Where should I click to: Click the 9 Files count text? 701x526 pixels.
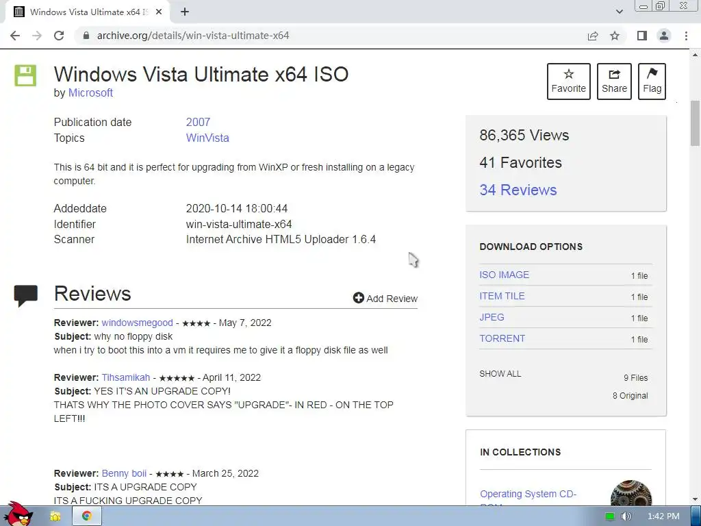(x=636, y=378)
